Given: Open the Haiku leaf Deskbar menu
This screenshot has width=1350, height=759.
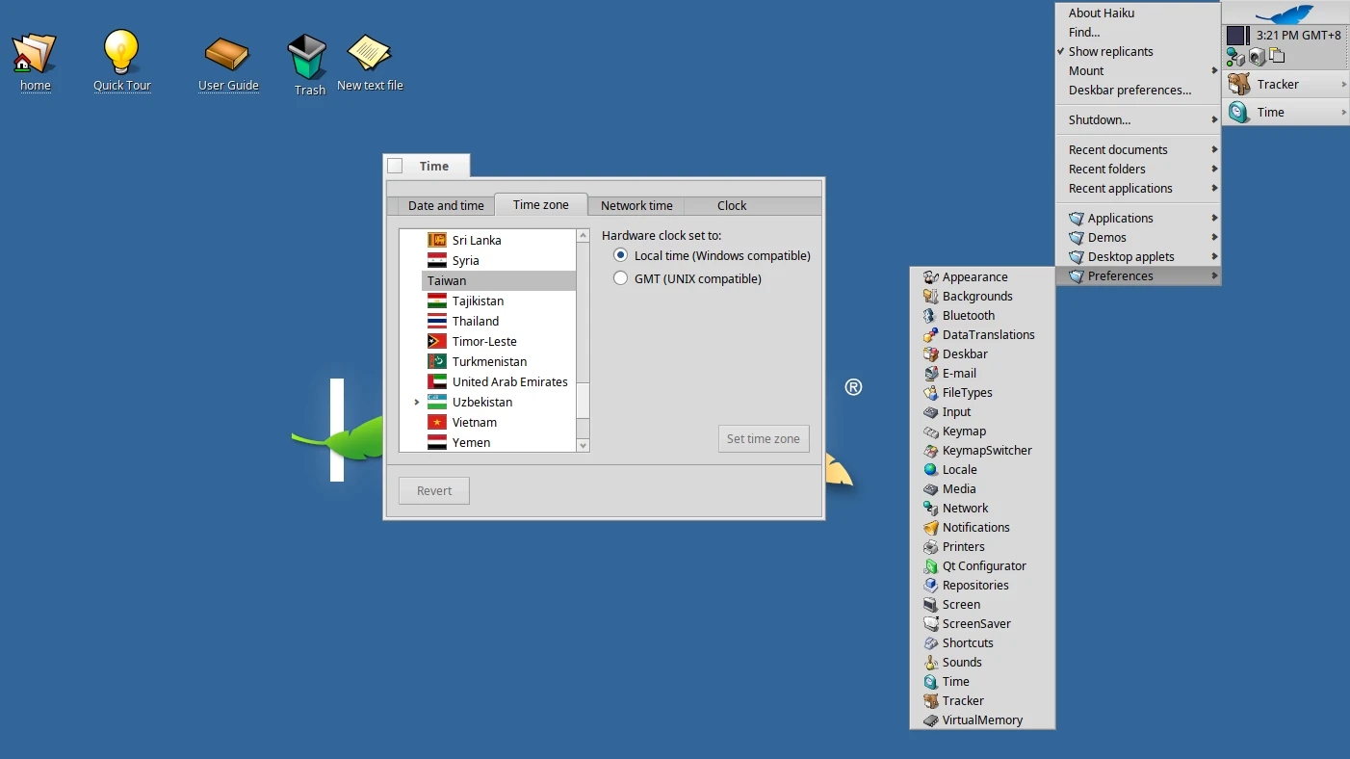Looking at the screenshot, I should coord(1285,13).
